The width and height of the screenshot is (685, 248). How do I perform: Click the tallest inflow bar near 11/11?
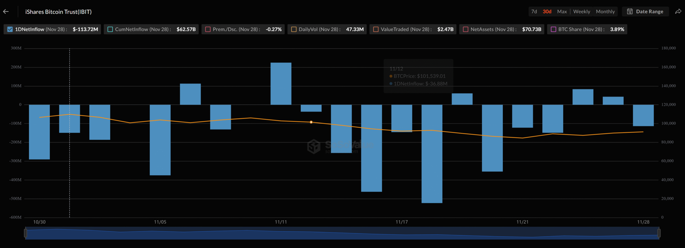pos(280,83)
